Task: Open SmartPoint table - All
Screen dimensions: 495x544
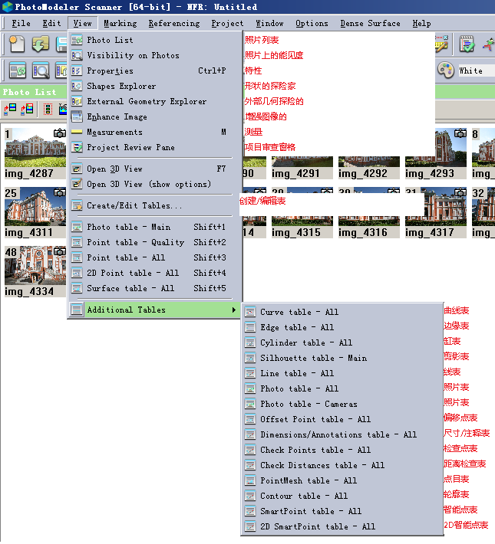Action: click(342, 511)
